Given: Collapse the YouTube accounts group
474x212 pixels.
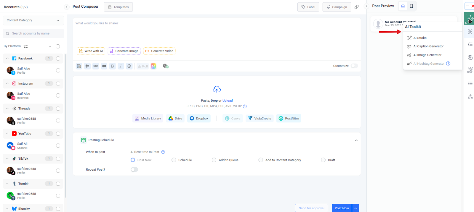Looking at the screenshot, I should tap(7, 134).
